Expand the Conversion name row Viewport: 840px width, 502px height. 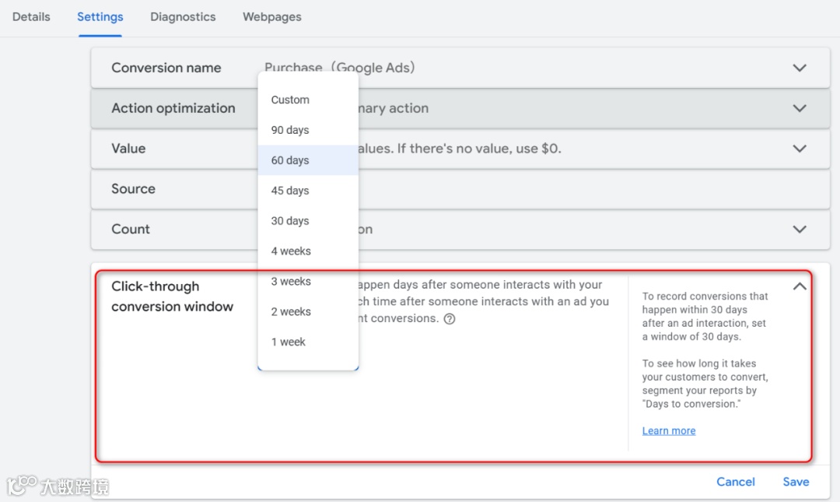click(x=800, y=68)
